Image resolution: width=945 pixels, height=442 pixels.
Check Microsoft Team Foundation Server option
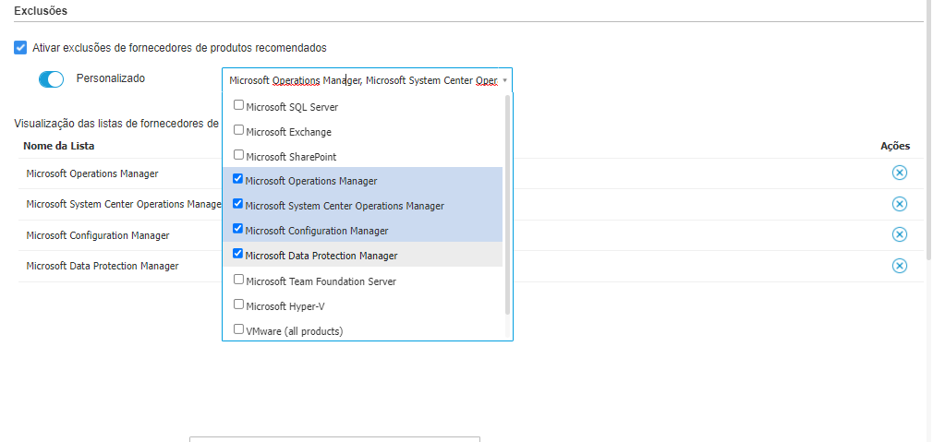[x=238, y=280]
